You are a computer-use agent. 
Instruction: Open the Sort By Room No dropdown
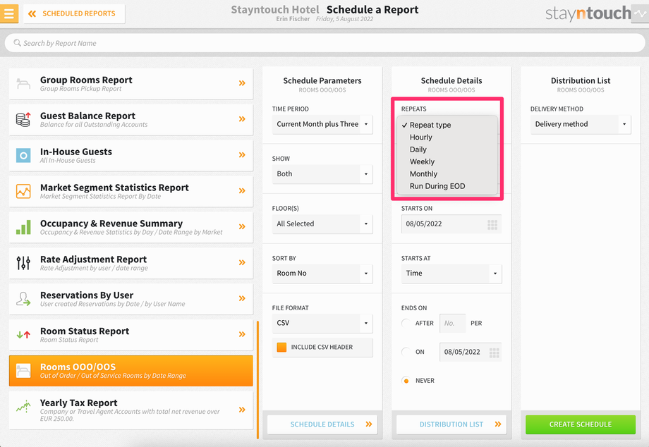[x=322, y=274]
